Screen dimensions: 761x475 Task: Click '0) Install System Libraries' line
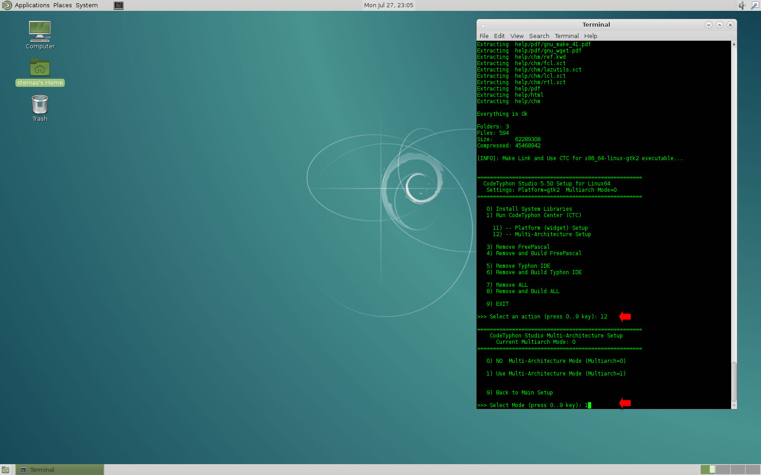click(x=529, y=209)
